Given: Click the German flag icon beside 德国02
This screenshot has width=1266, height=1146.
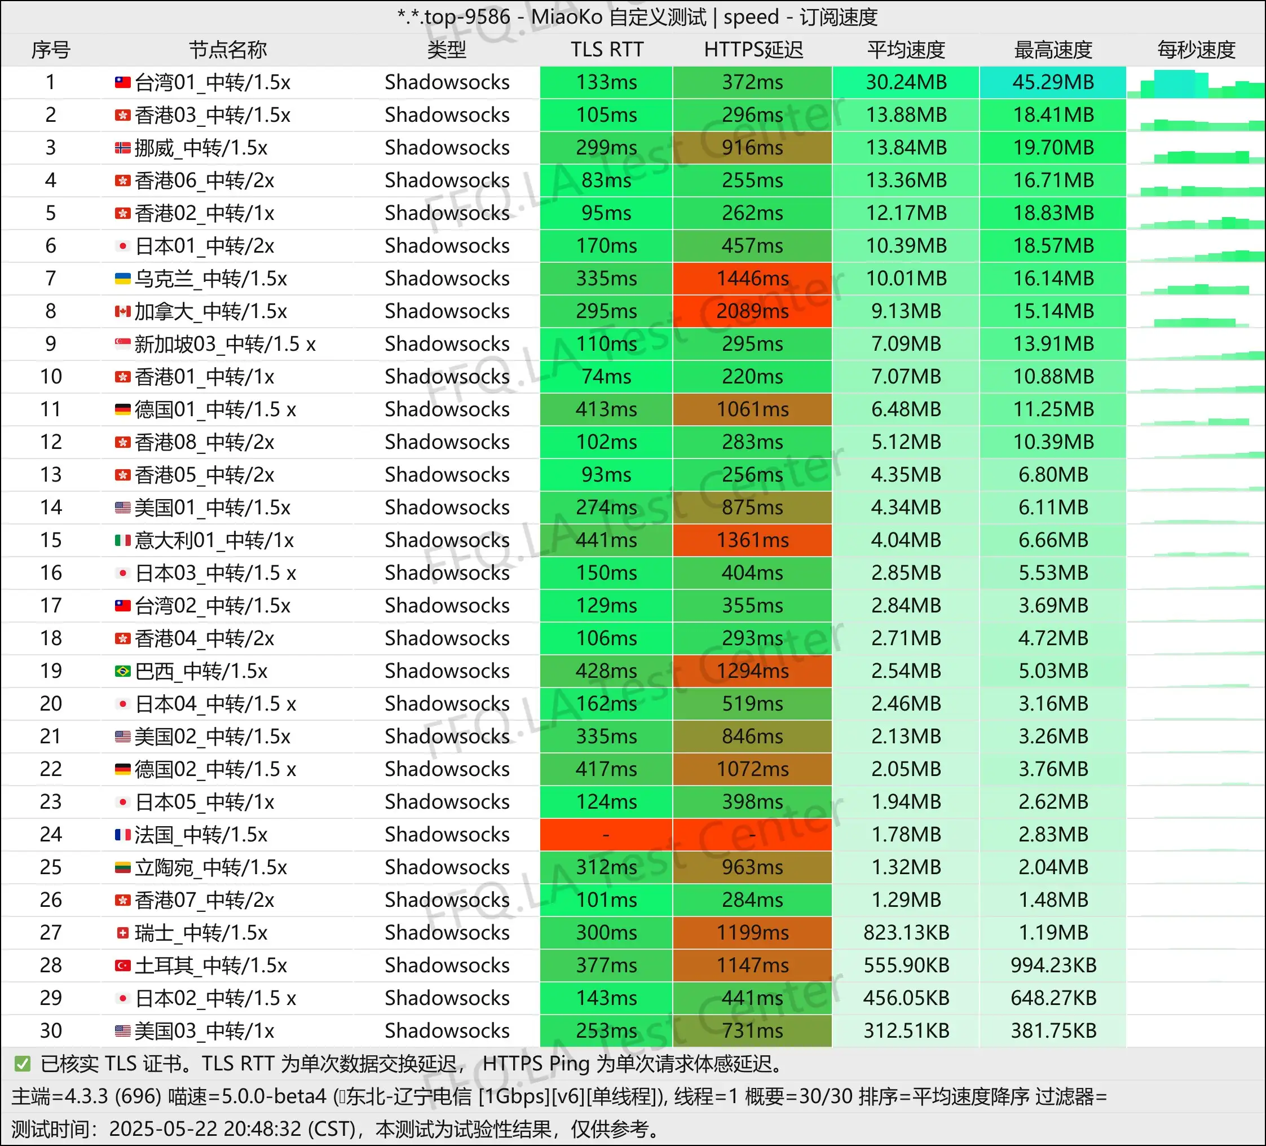Looking at the screenshot, I should (122, 769).
